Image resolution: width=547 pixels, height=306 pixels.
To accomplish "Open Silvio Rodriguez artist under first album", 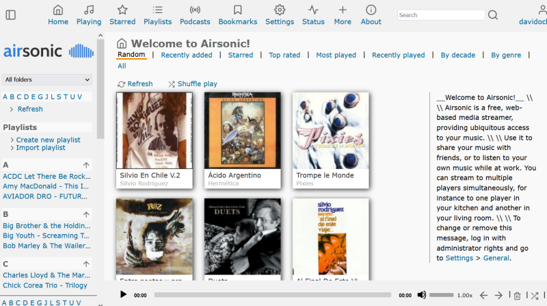I will [144, 183].
